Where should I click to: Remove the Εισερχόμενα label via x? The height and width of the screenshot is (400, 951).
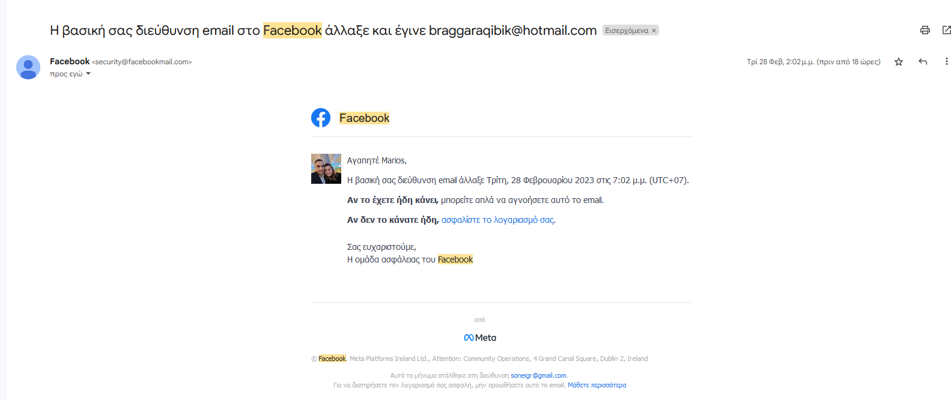coord(654,31)
